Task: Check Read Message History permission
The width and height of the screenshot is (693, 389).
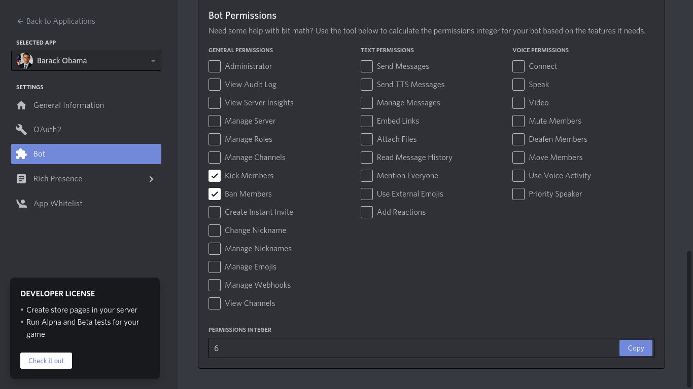Action: [367, 158]
